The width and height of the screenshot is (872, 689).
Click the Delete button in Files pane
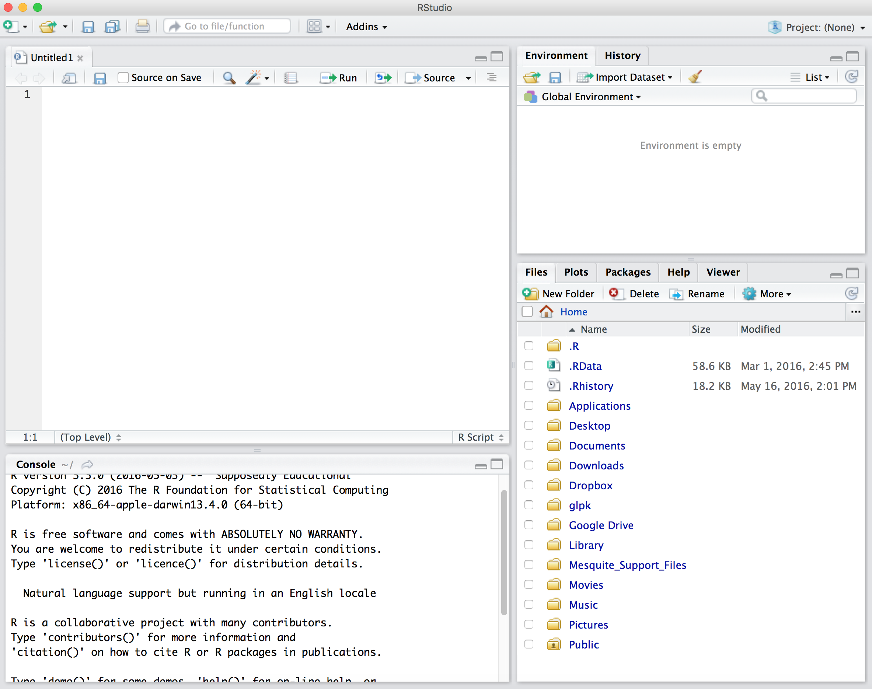635,294
